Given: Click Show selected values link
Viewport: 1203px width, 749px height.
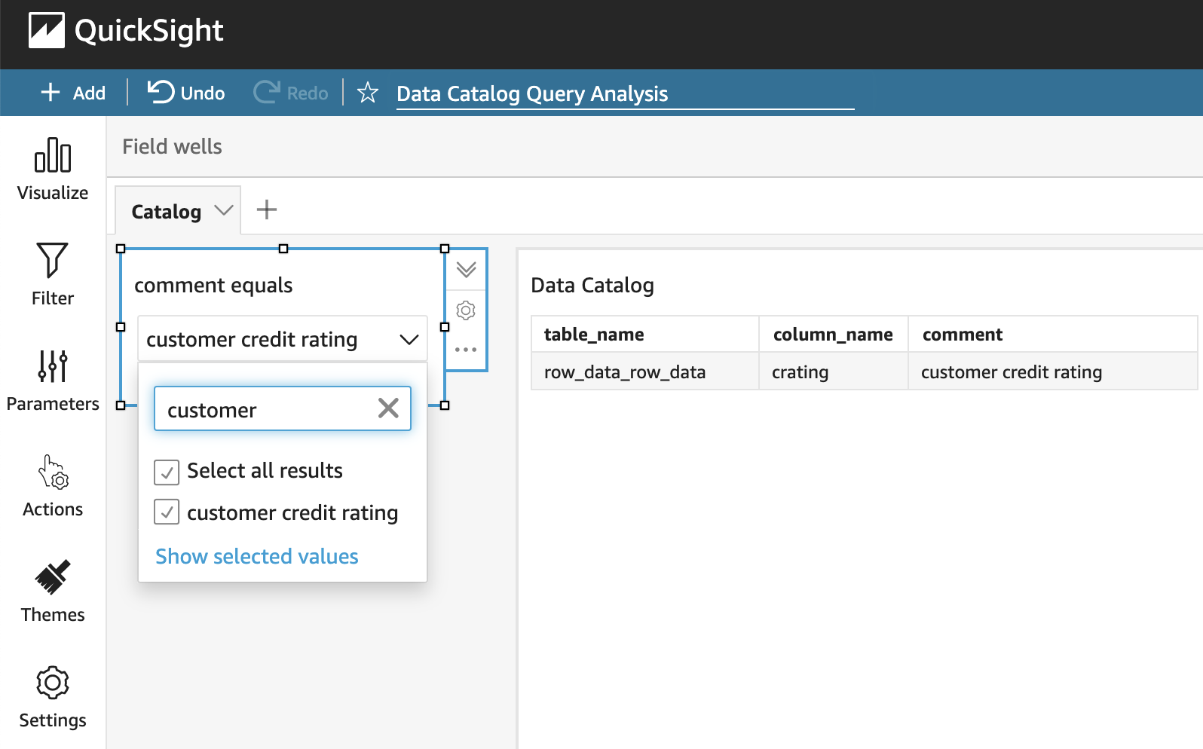Looking at the screenshot, I should [x=256, y=556].
